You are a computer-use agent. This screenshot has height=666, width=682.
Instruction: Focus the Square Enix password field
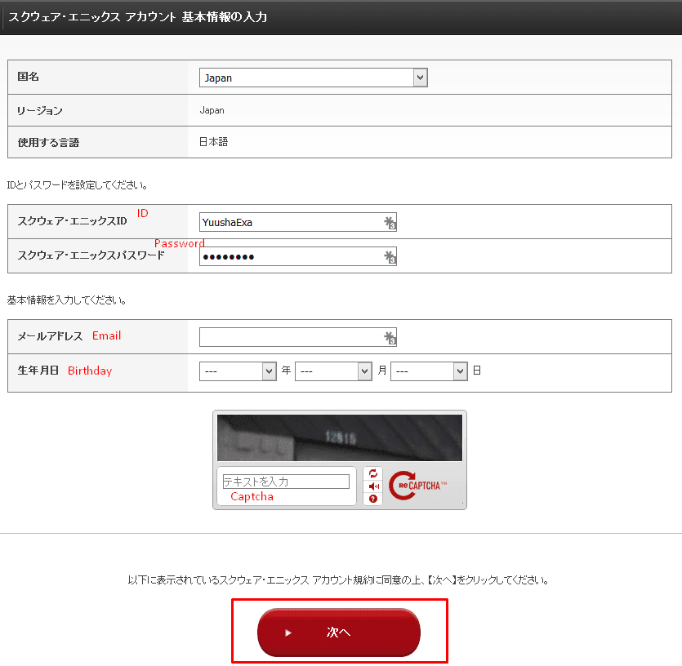point(297,256)
